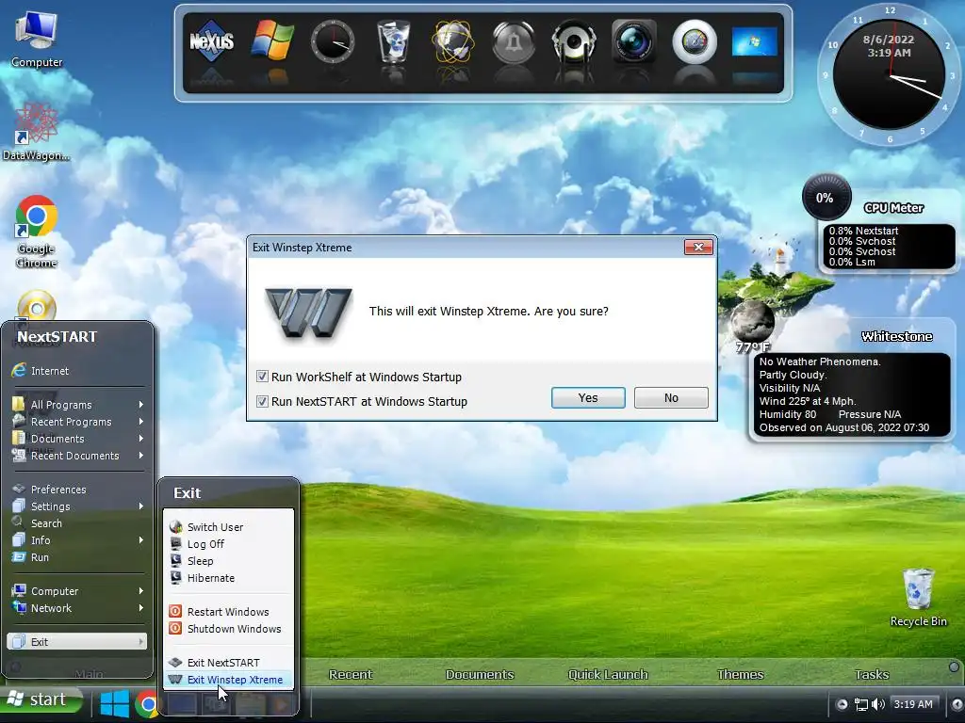965x723 pixels.
Task: Open the Computer desktop icon
Action: (37, 39)
